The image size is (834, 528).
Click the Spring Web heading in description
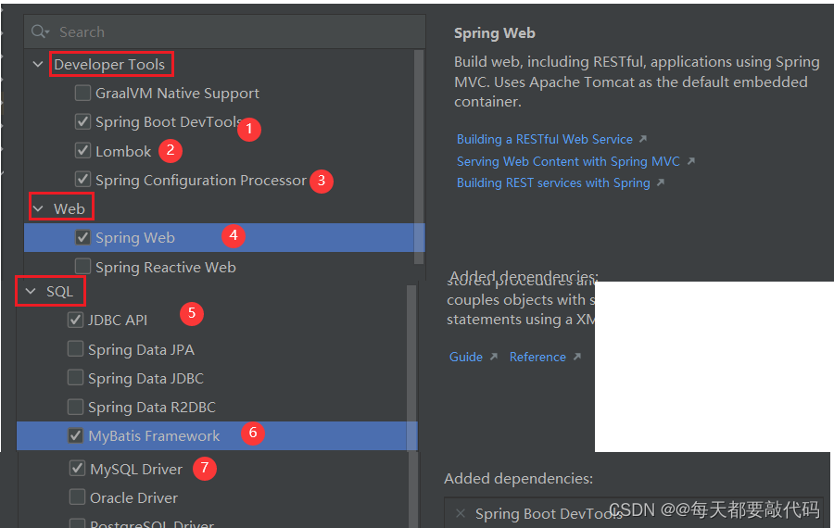494,33
